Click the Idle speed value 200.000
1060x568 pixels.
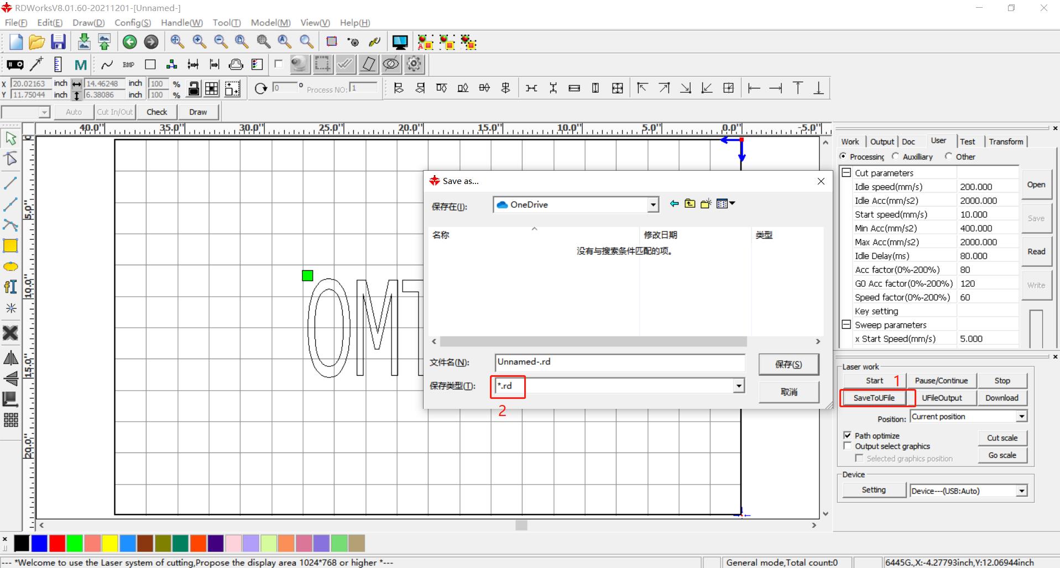tap(987, 187)
